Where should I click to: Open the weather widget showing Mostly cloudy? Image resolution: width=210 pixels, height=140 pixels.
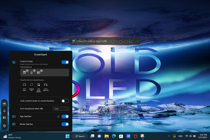click(12, 136)
